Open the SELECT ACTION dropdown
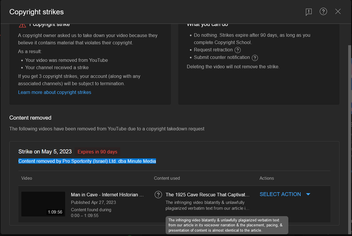Image resolution: width=352 pixels, height=236 pixels. tap(285, 194)
